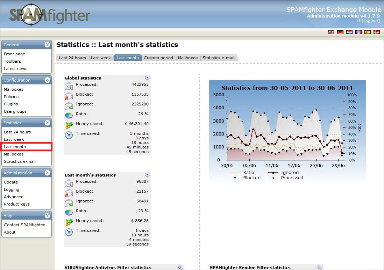This screenshot has width=384, height=270.
Task: Open Last month in Statistics sidebar
Action: click(x=15, y=147)
